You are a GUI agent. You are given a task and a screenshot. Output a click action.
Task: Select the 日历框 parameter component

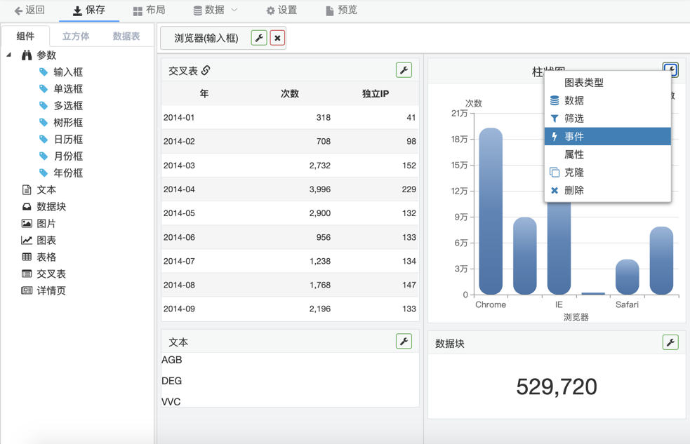68,139
